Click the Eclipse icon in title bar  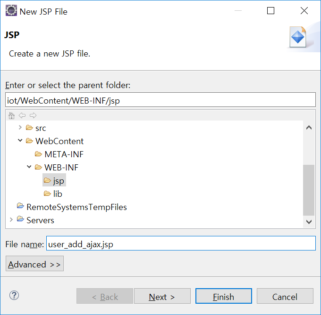[x=11, y=11]
